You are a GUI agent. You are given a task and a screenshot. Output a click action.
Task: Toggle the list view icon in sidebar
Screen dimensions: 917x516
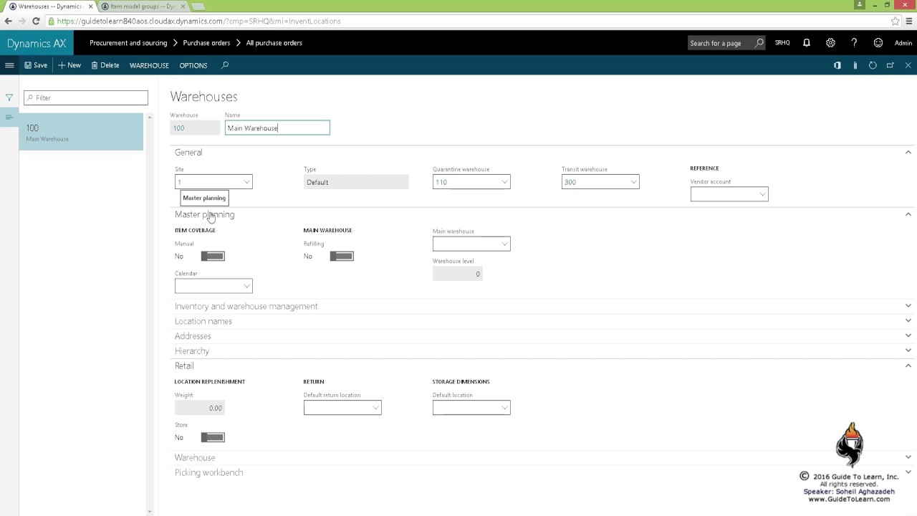click(x=9, y=117)
